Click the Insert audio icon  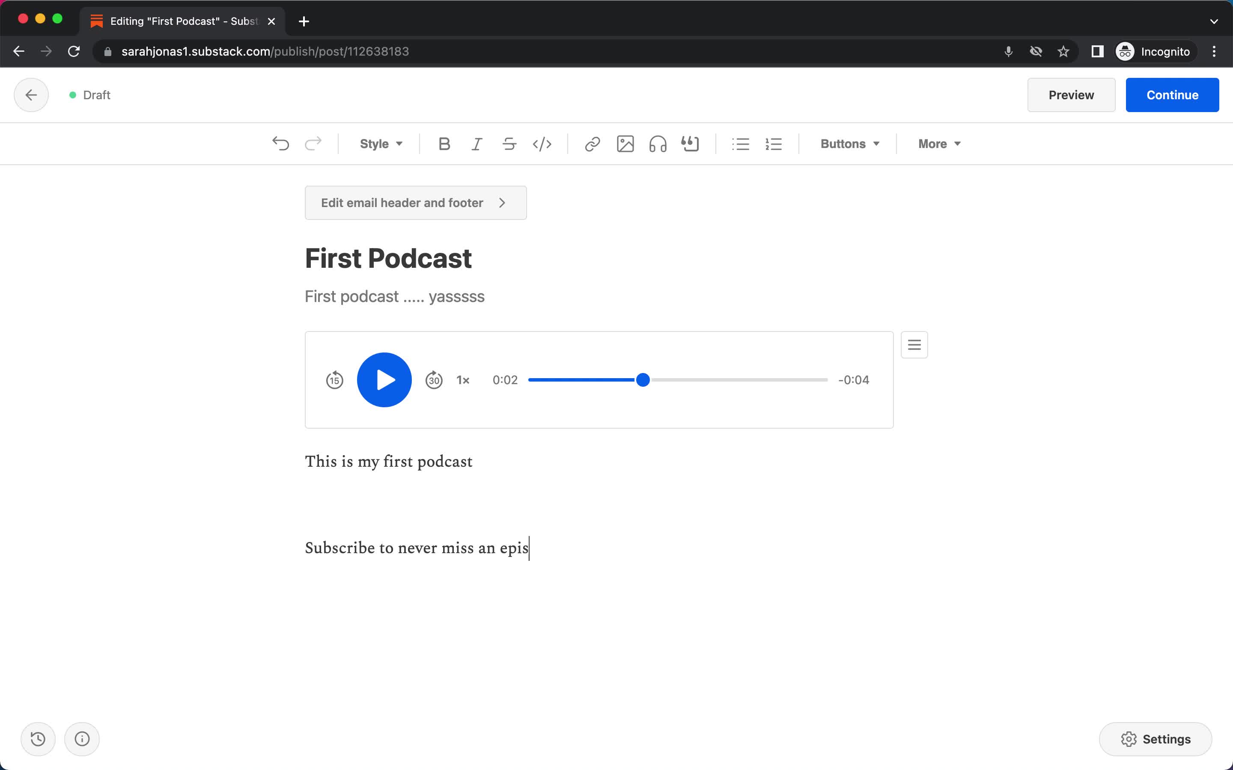tap(657, 144)
